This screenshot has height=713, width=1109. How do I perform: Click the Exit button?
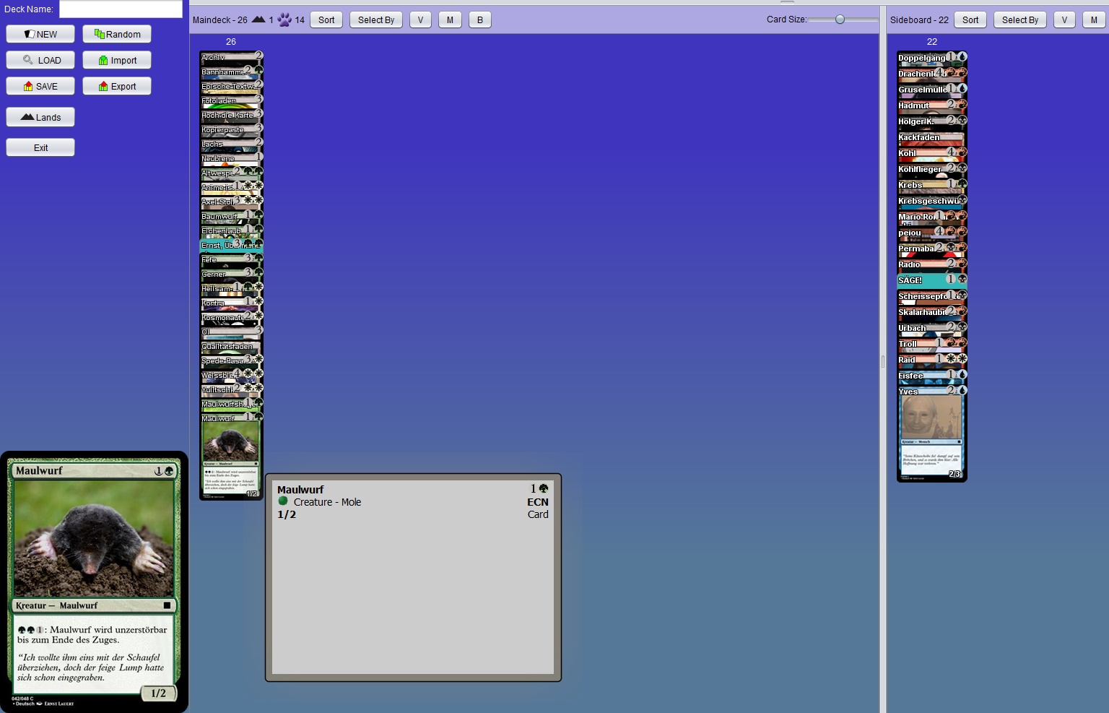coord(40,147)
